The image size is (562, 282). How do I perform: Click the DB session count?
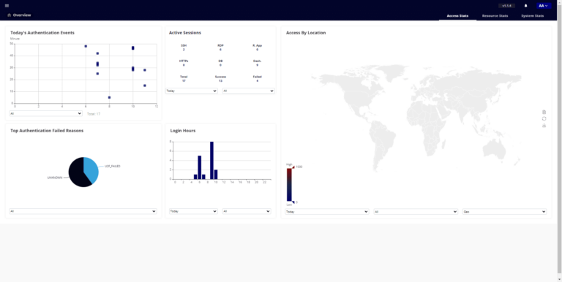tap(220, 65)
